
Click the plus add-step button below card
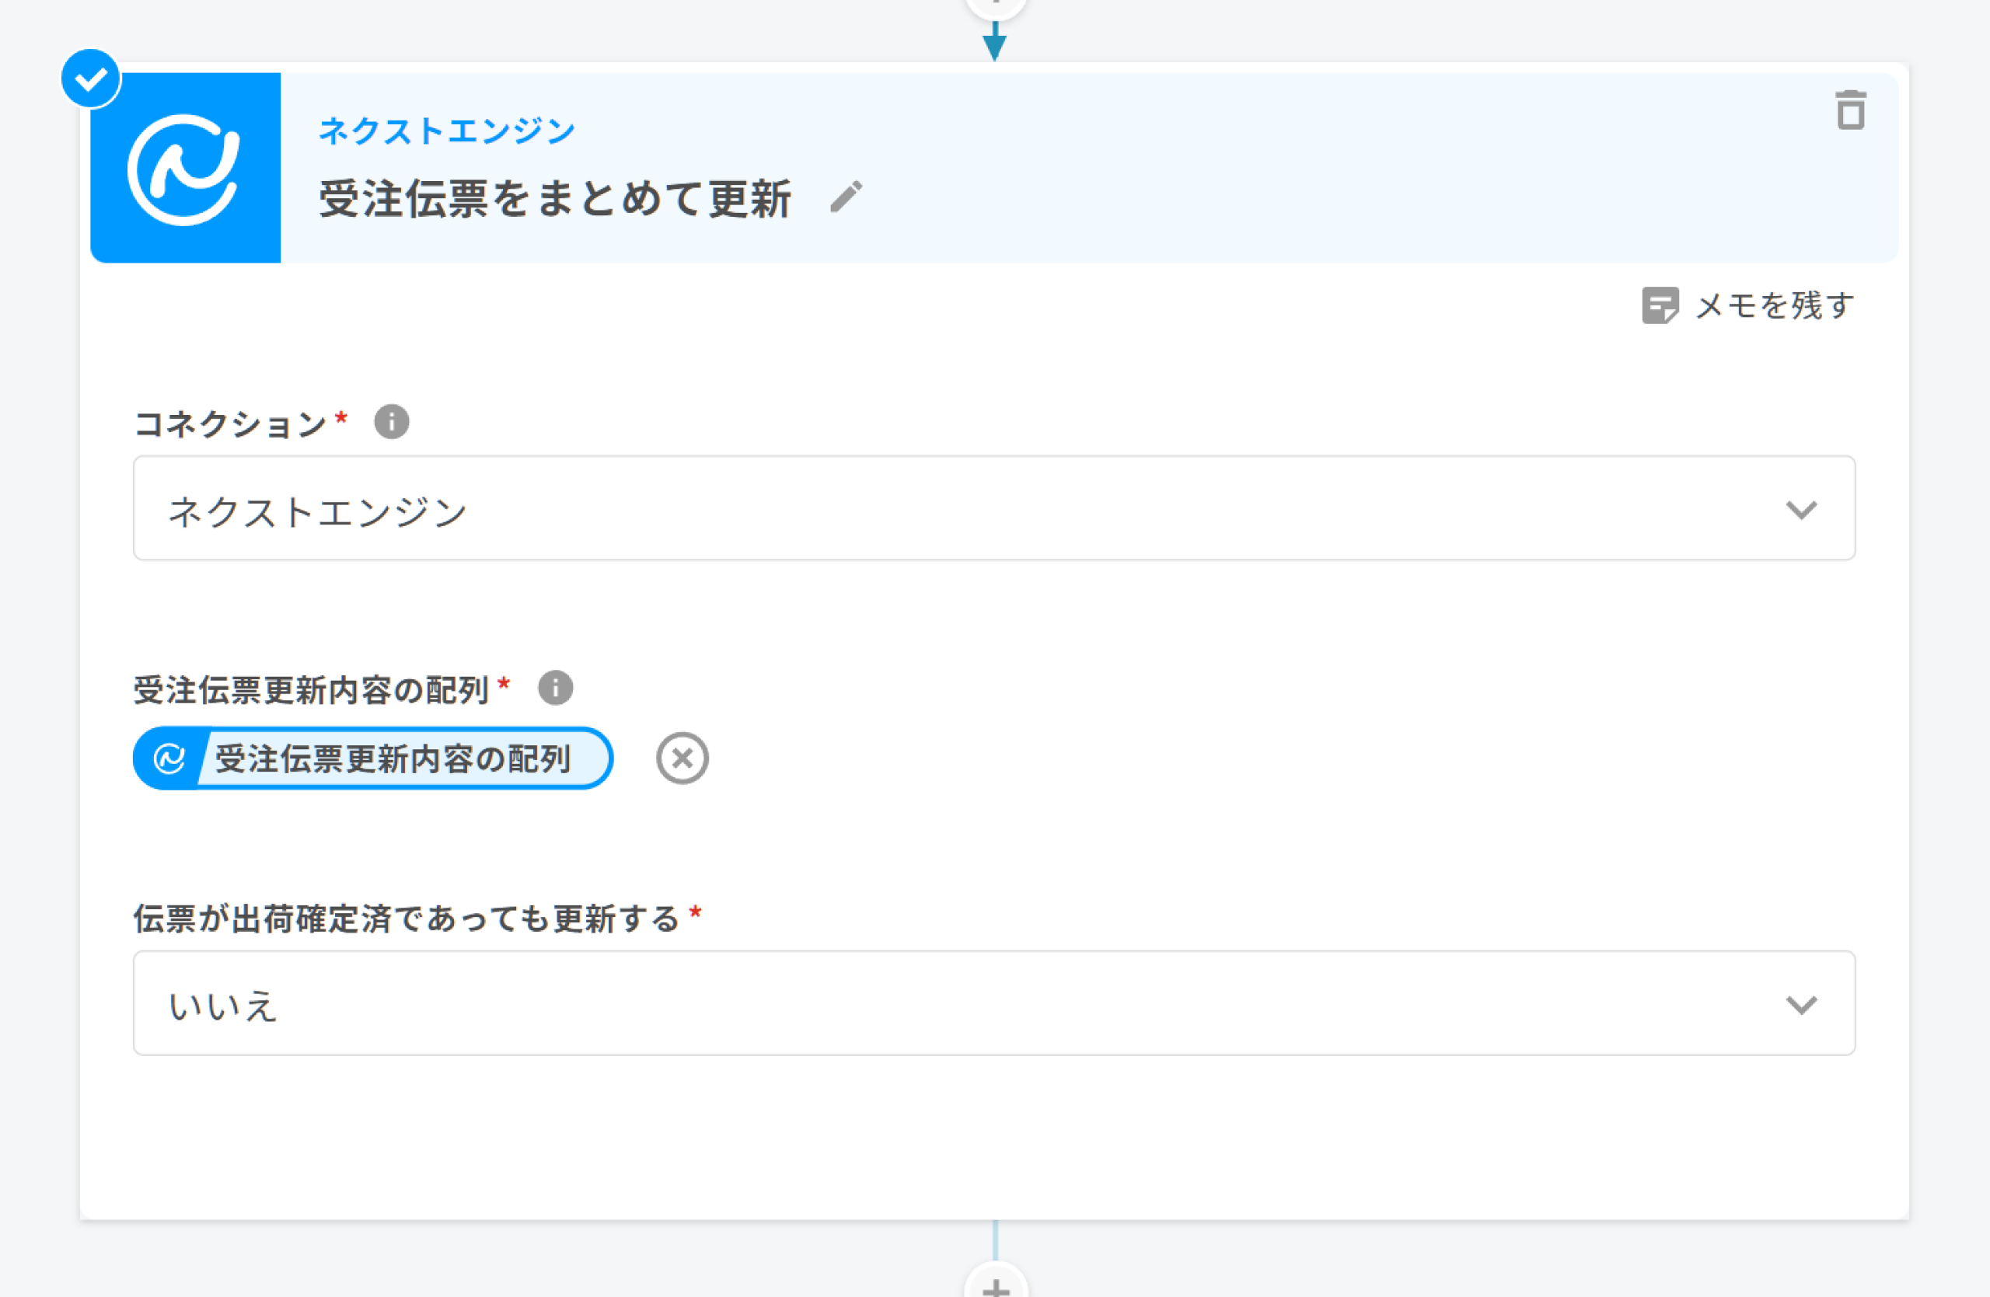pos(995,1285)
